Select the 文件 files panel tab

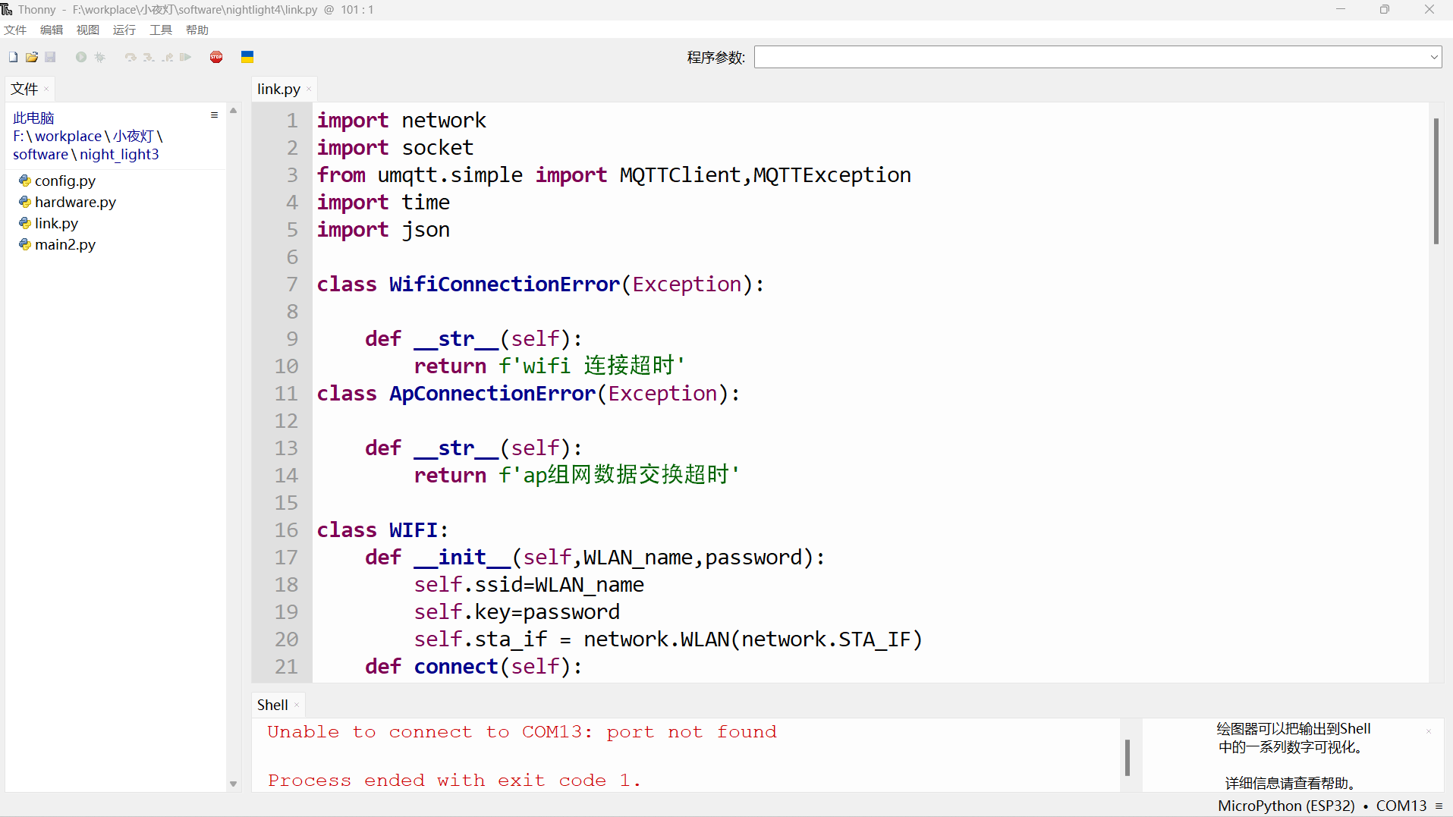tap(24, 89)
